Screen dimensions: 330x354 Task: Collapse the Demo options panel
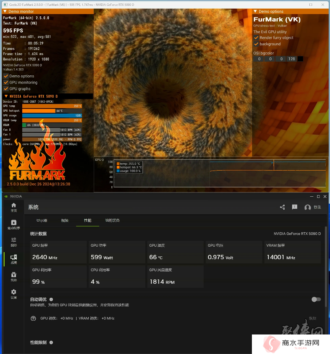coord(255,11)
